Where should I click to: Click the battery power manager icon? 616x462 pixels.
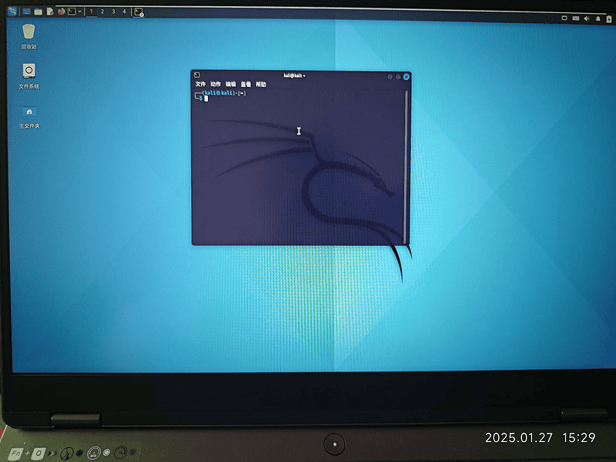tap(609, 19)
